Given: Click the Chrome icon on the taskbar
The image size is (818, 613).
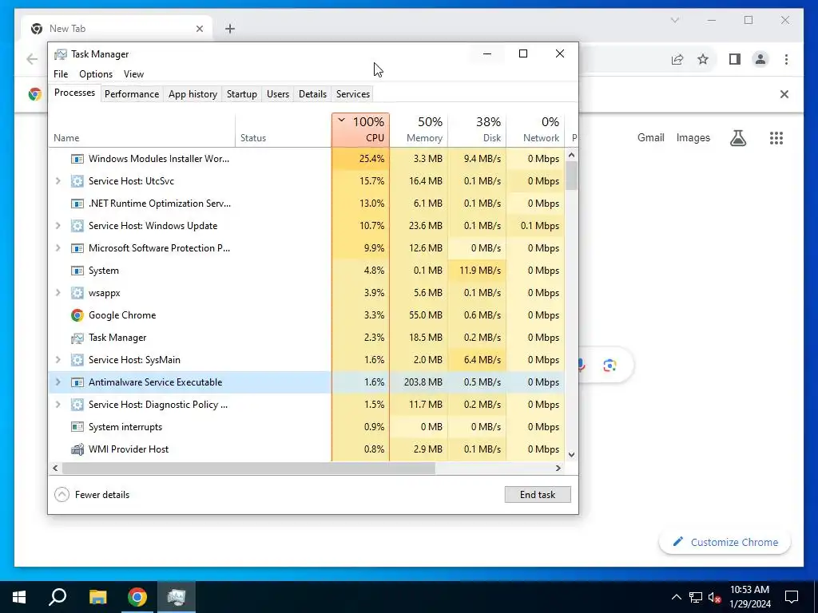Looking at the screenshot, I should click(x=137, y=597).
